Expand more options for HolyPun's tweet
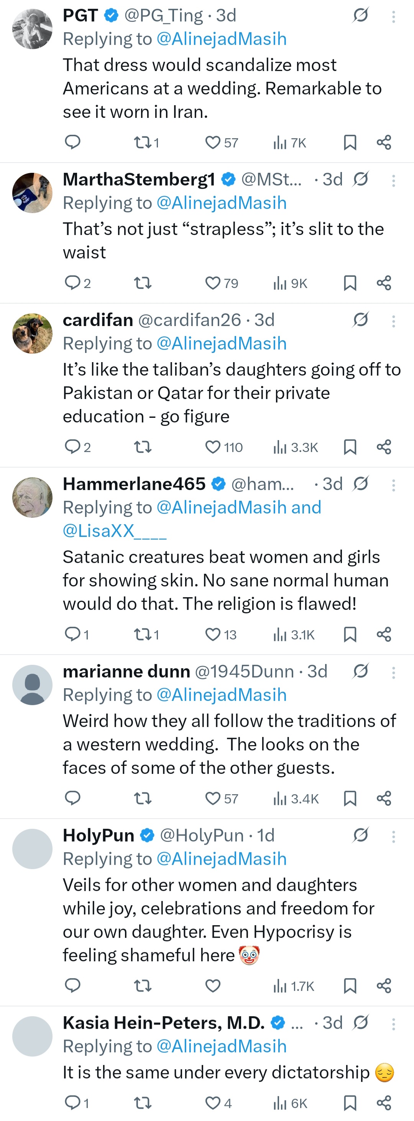The width and height of the screenshot is (414, 1121). click(x=393, y=836)
